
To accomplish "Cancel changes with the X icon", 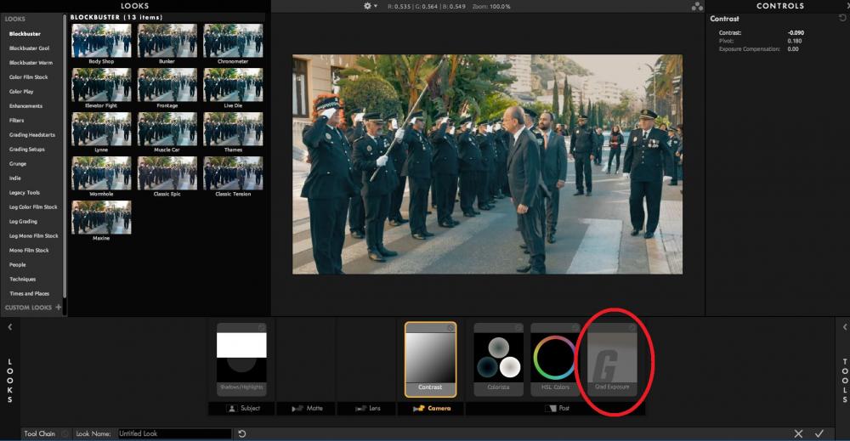I will (798, 433).
